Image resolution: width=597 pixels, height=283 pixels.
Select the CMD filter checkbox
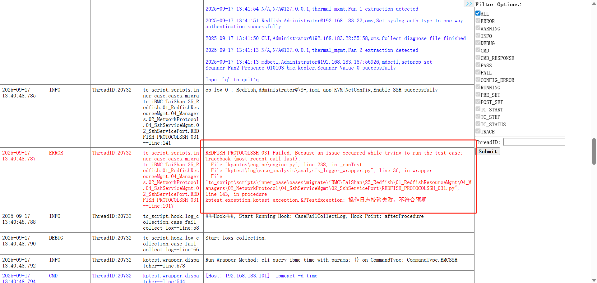click(478, 50)
